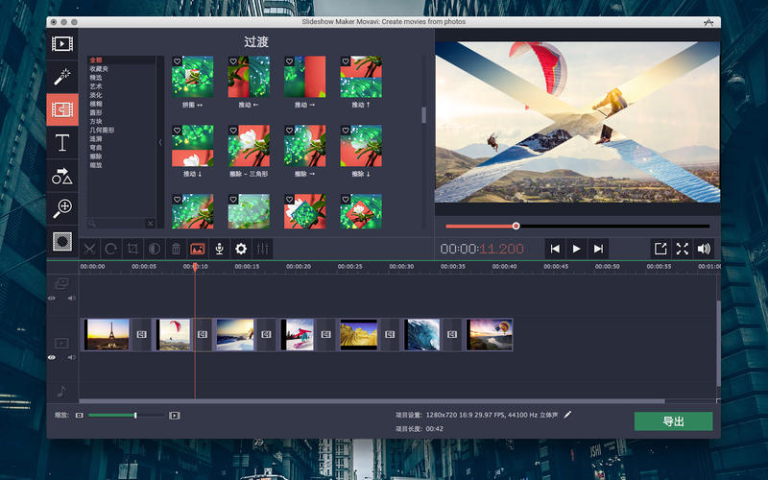Favorite the 擦除 - 三角形 transition heart

click(x=233, y=131)
